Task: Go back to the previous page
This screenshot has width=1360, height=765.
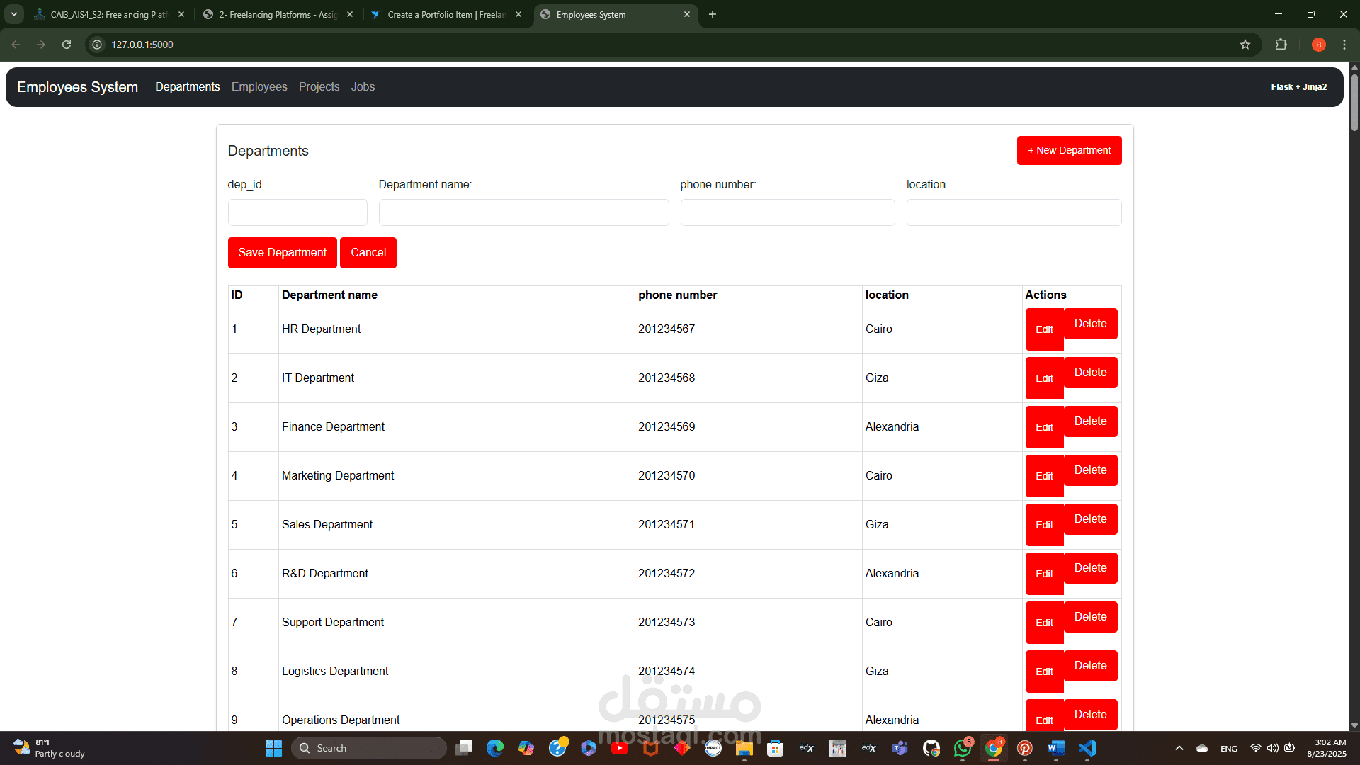Action: click(x=16, y=45)
